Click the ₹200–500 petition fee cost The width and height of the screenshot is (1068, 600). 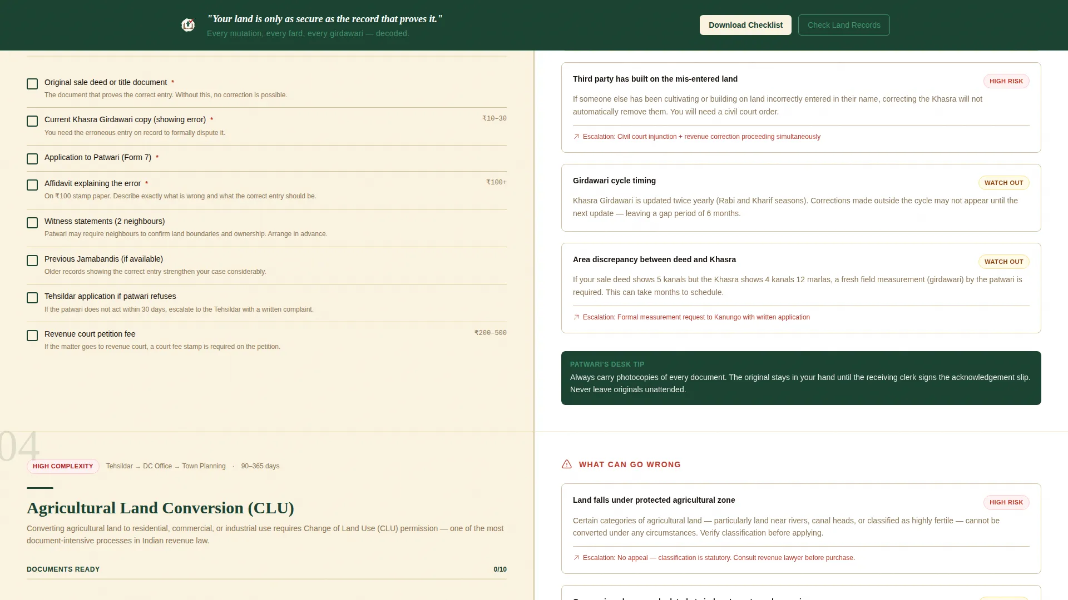(490, 333)
